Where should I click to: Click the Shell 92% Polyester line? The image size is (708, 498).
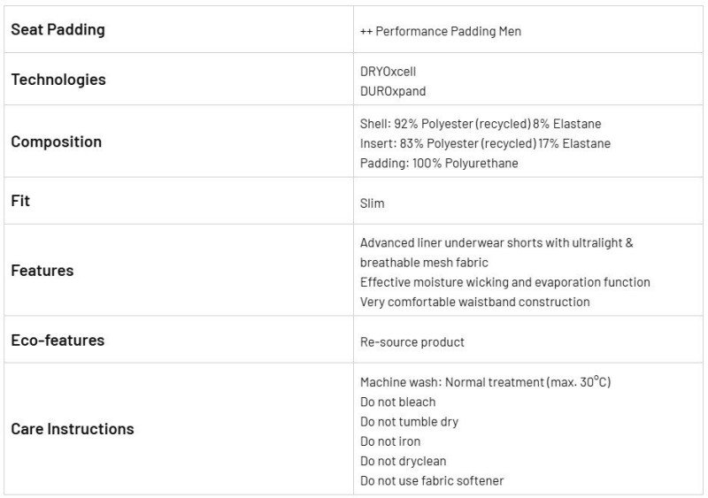(x=481, y=124)
